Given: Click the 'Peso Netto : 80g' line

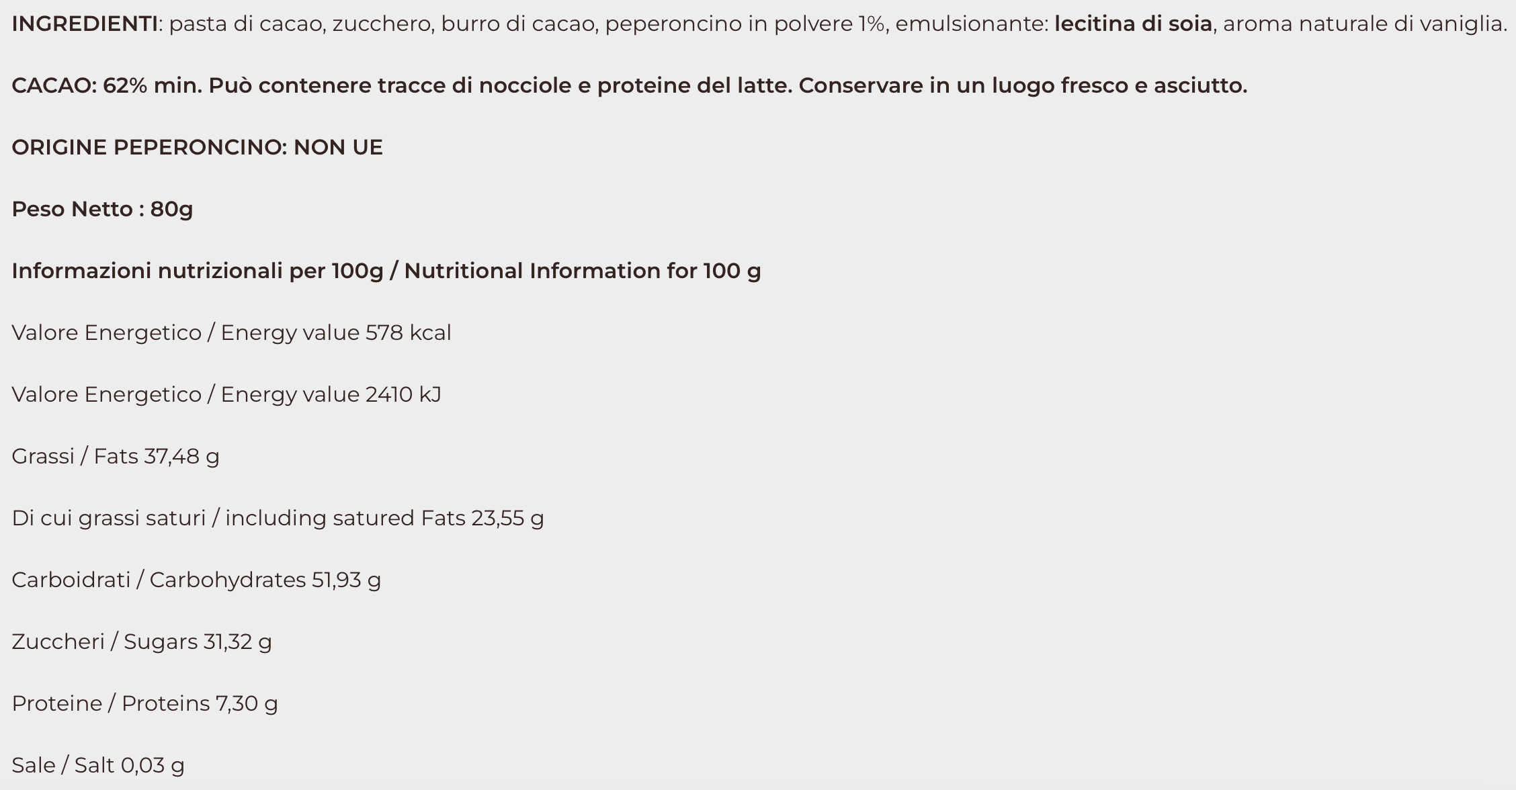Looking at the screenshot, I should 102,210.
